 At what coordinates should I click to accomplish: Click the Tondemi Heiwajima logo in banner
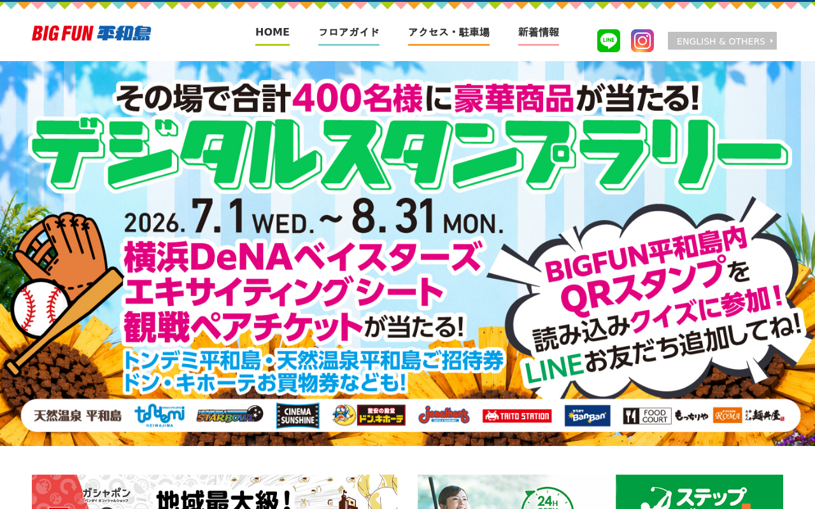click(159, 415)
